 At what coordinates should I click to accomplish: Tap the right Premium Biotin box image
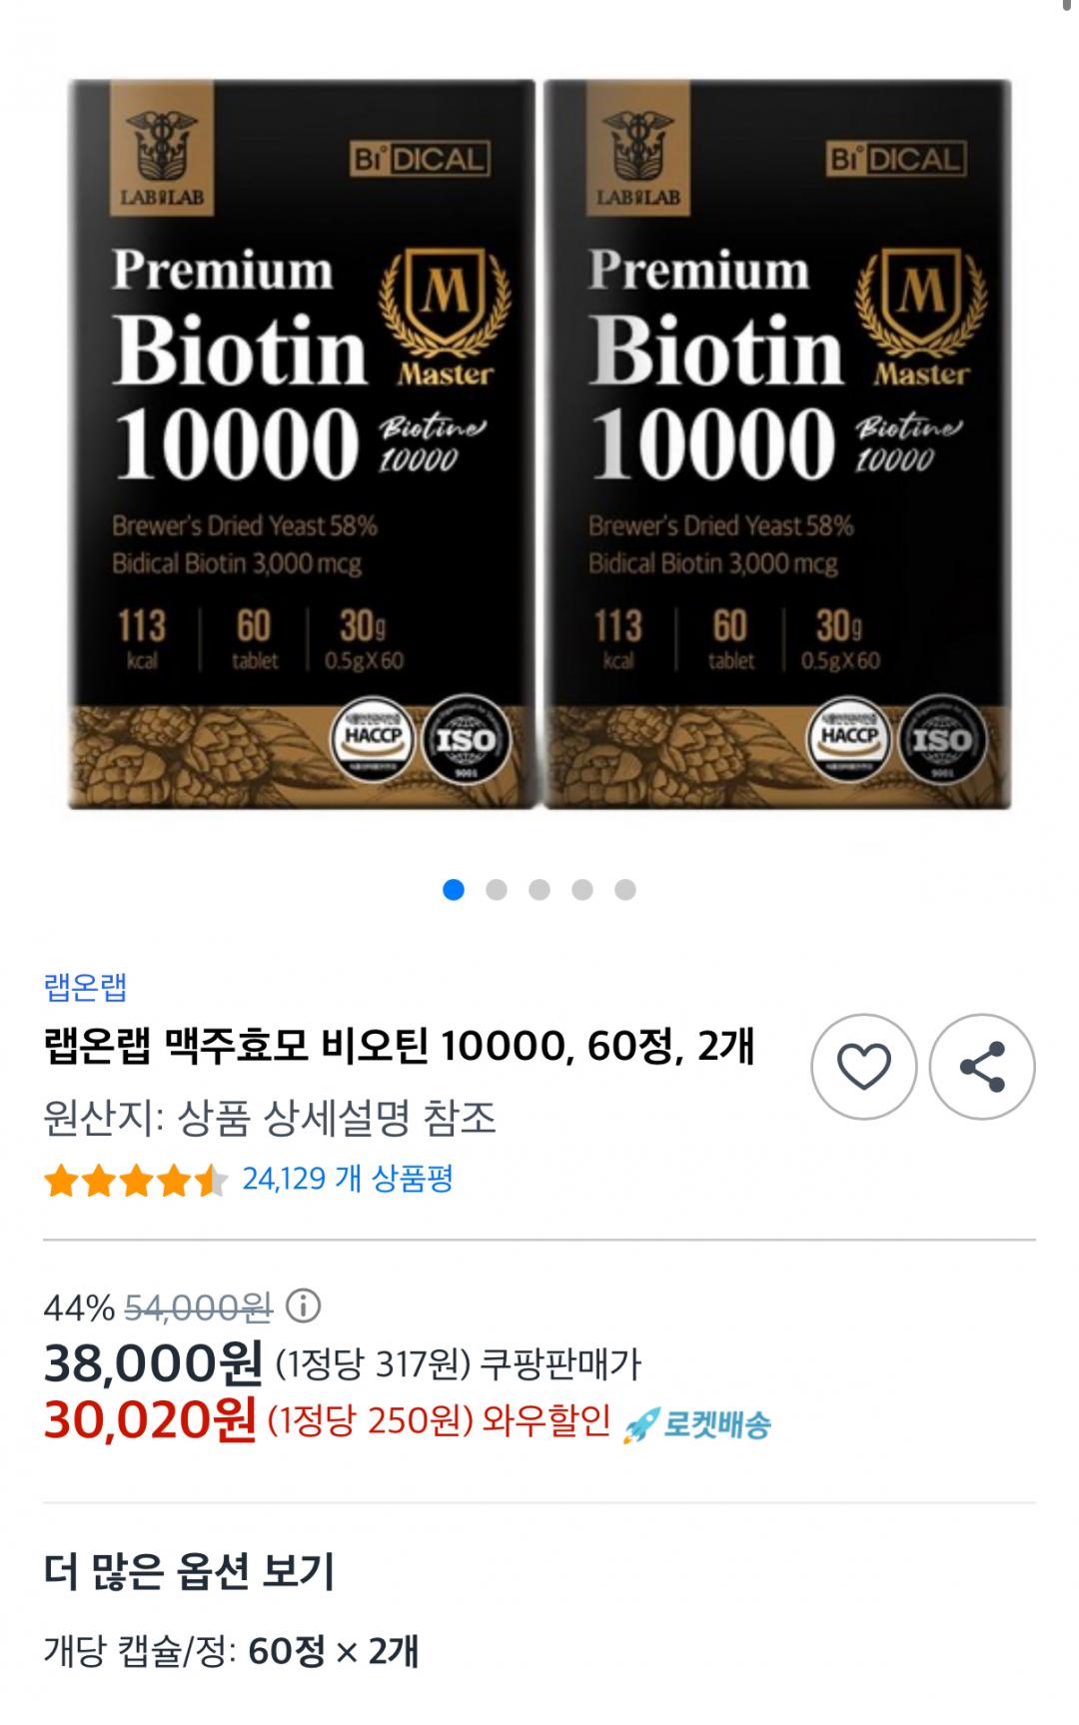click(x=777, y=444)
